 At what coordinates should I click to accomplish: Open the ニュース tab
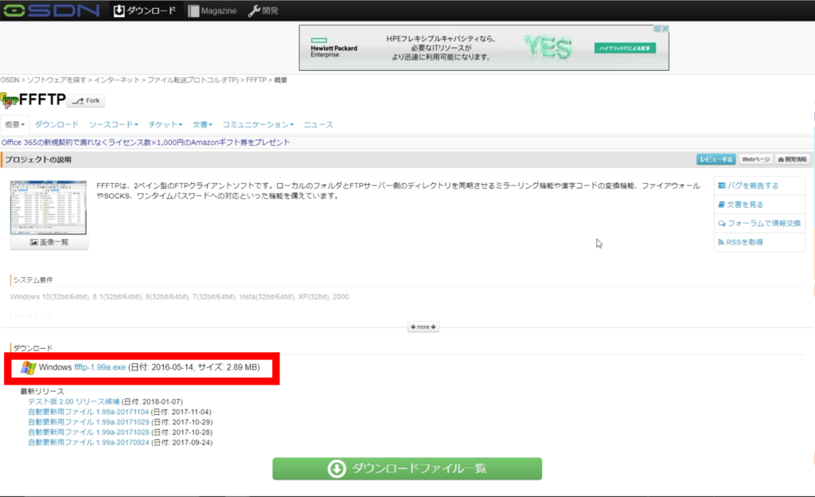coord(318,125)
